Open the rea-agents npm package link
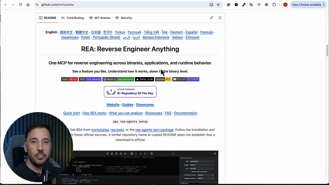The image size is (329, 185). coord(154,130)
